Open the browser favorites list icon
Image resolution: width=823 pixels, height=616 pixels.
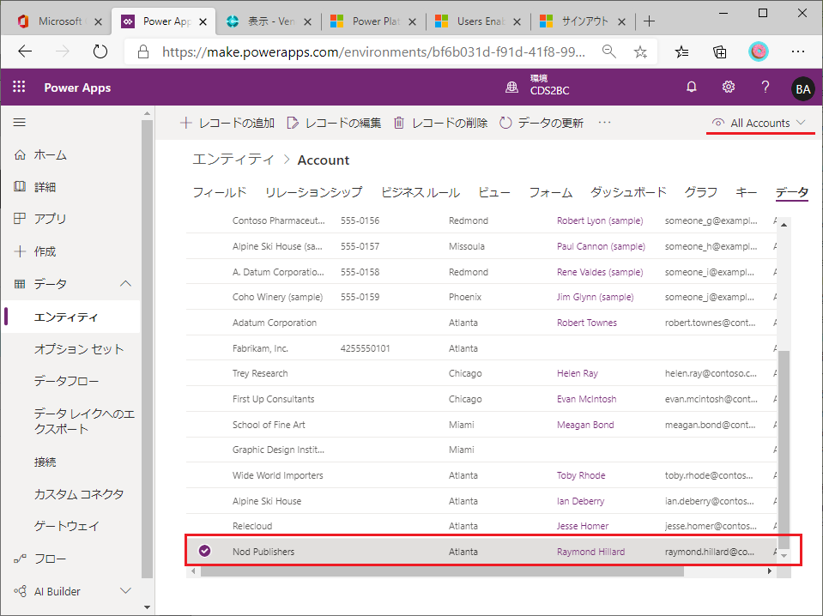[x=681, y=51]
